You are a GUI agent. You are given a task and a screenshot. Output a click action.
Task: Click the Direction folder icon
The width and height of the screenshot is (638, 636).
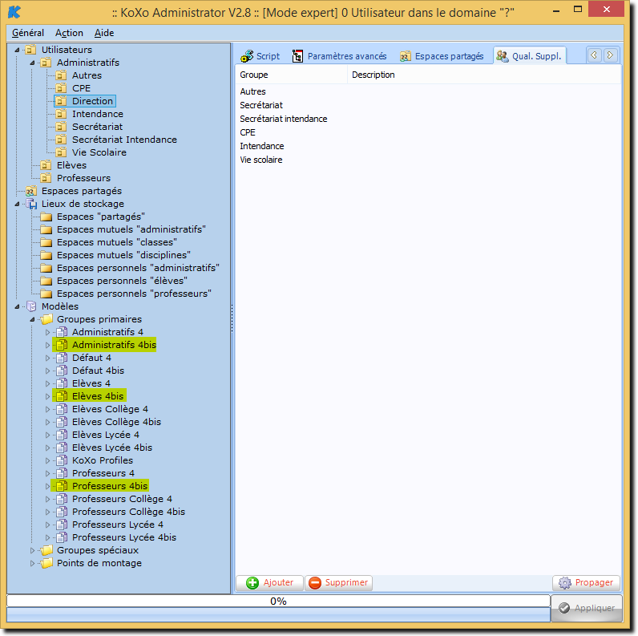pos(61,101)
